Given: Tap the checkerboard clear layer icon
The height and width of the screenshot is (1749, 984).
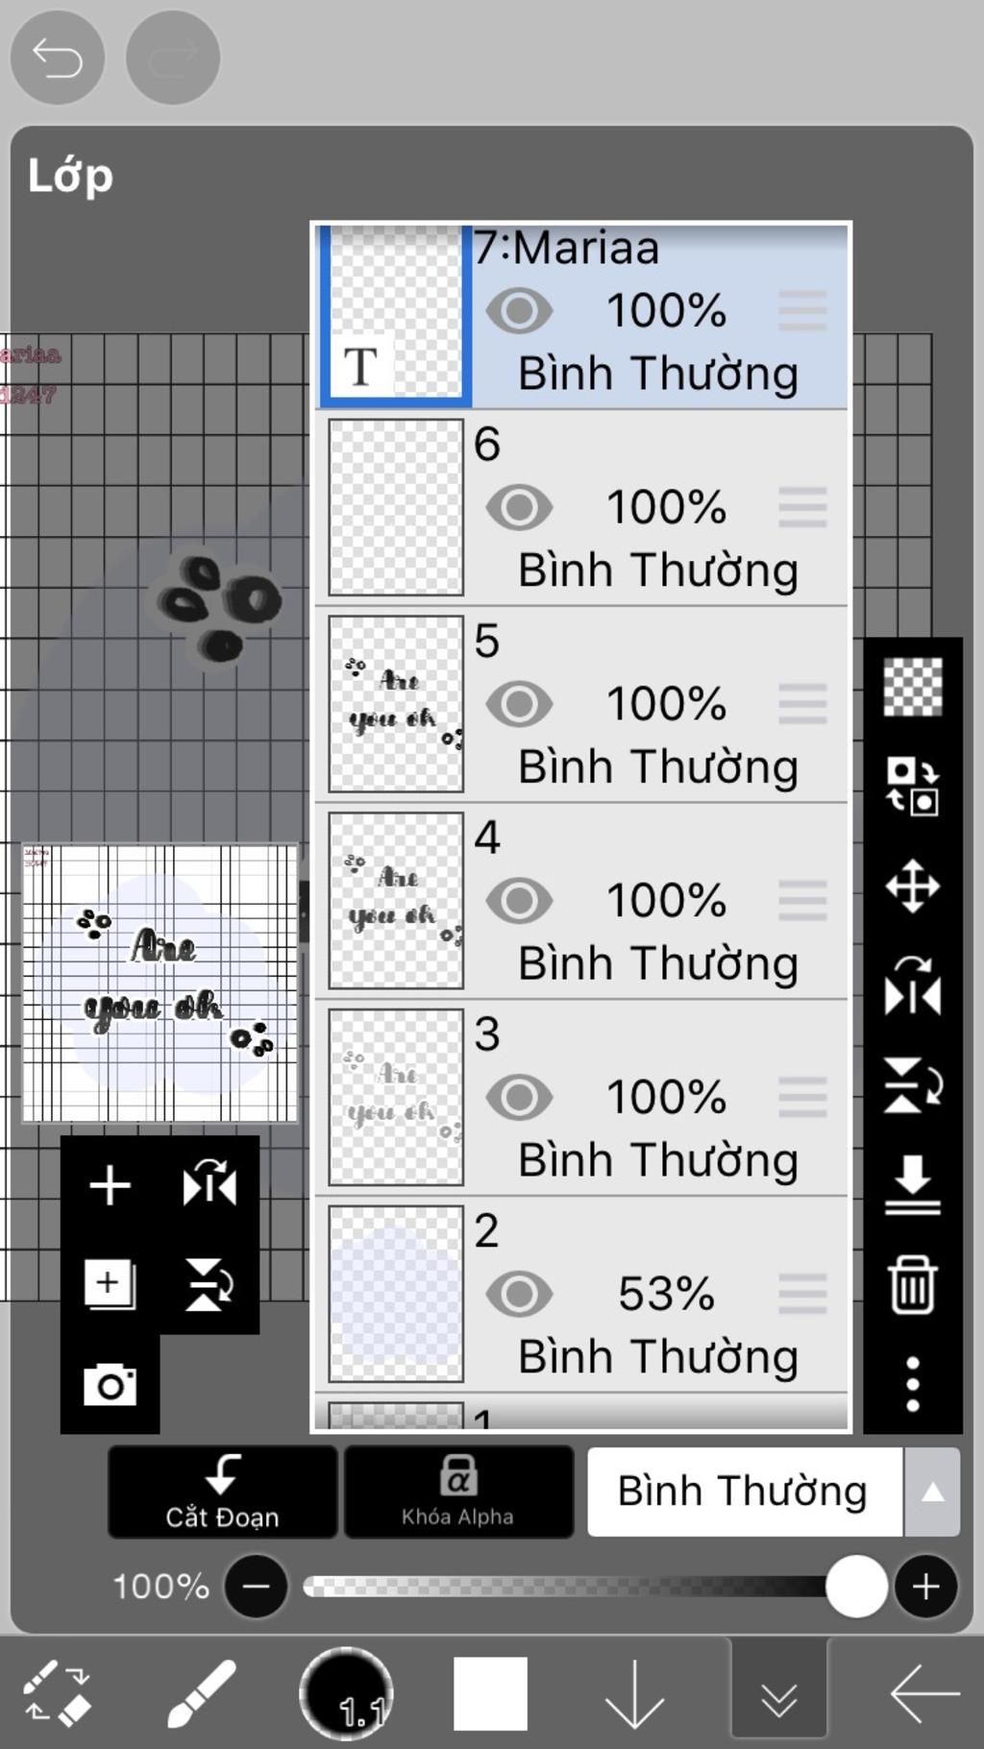Looking at the screenshot, I should (x=912, y=687).
